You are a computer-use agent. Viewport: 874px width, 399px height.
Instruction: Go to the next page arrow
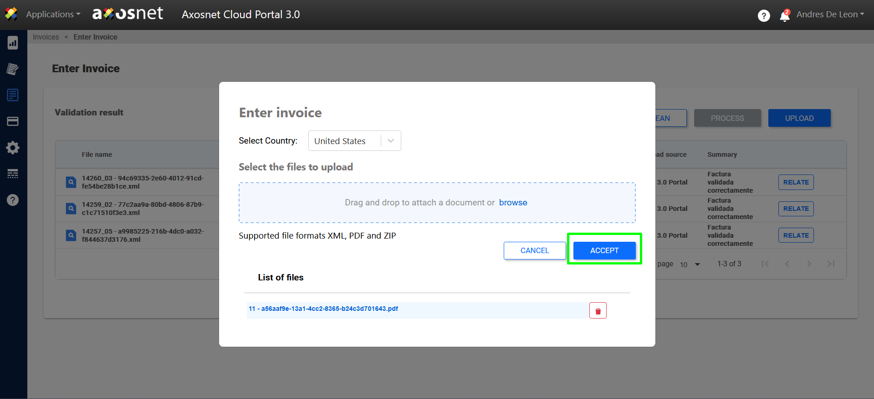[x=808, y=264]
